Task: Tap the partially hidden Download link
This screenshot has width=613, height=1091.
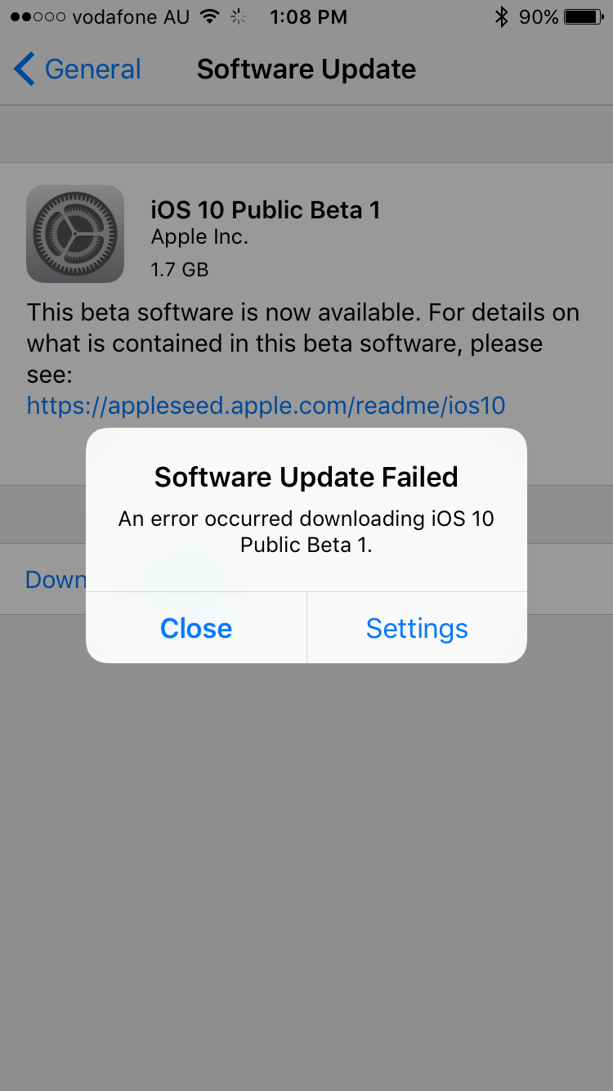Action: coord(56,579)
